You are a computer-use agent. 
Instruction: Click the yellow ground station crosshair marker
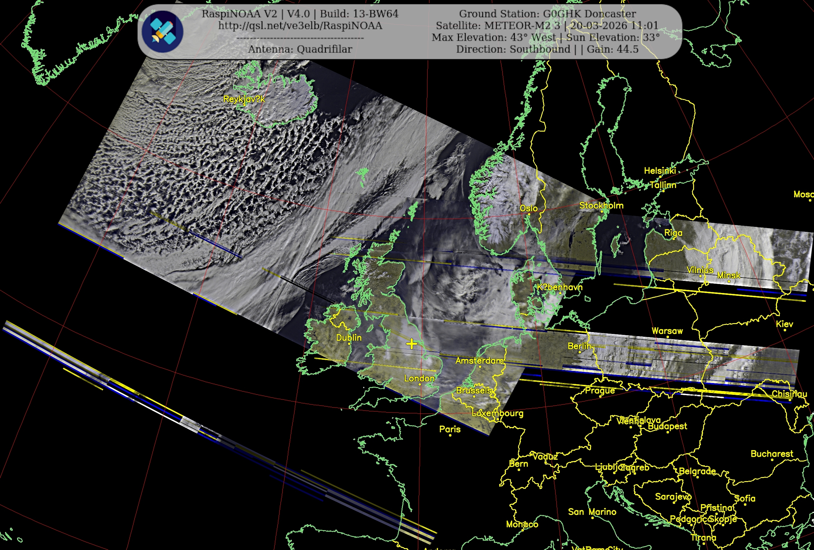412,344
